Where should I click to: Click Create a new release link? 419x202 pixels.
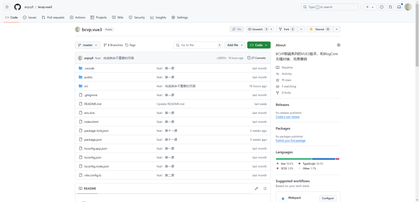(287, 117)
